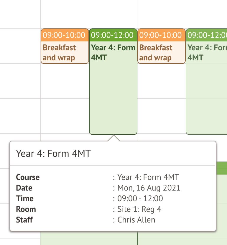Select the dark green Year 4: Form 4MT event title

(x=113, y=52)
